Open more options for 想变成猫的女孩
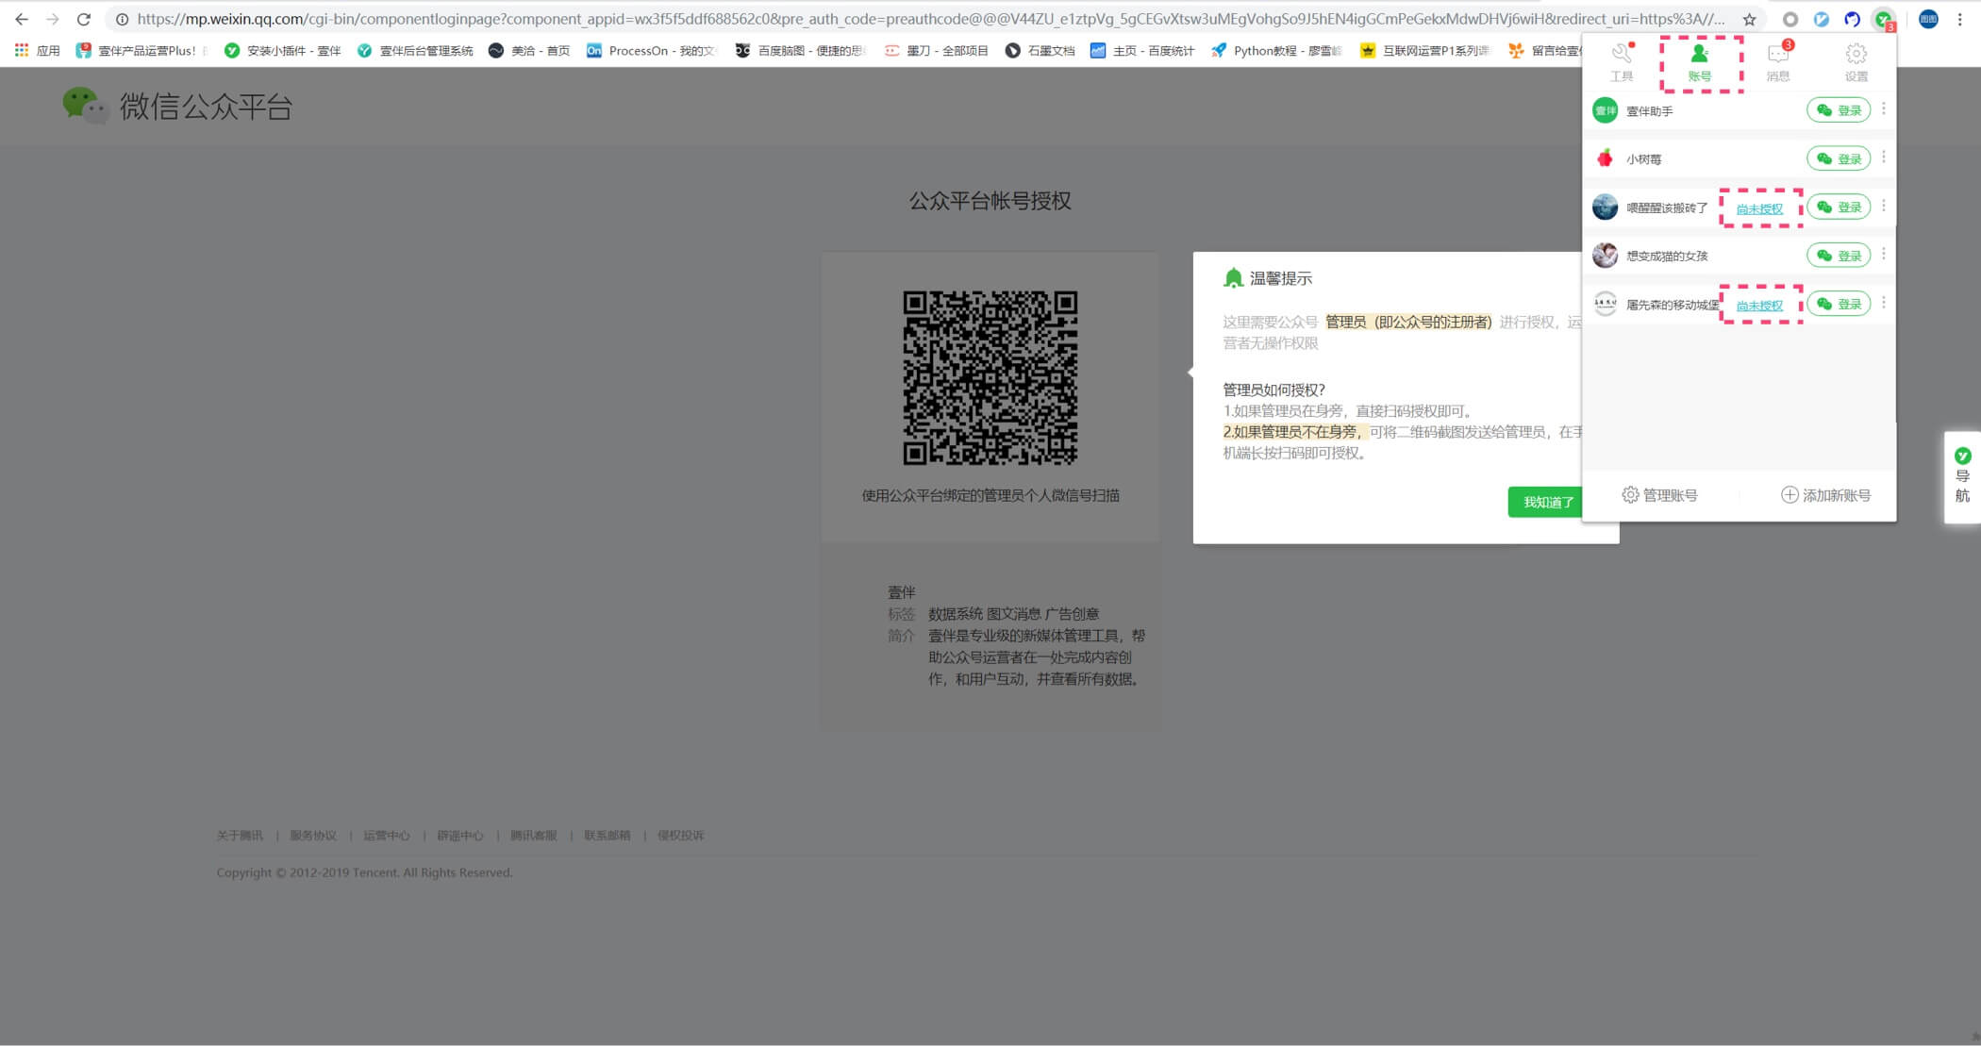 tap(1884, 255)
